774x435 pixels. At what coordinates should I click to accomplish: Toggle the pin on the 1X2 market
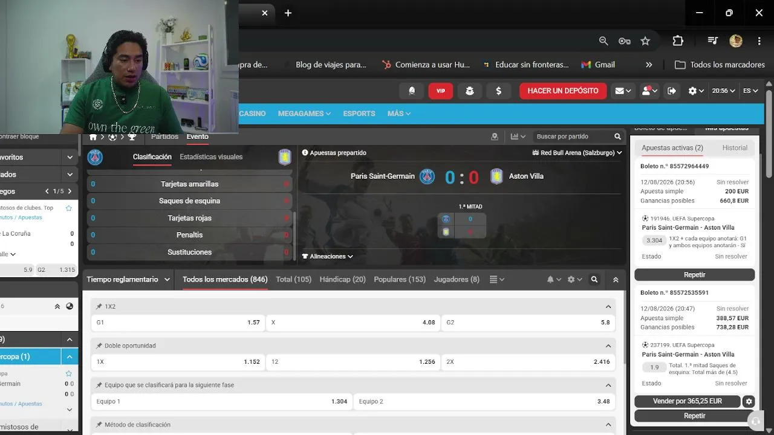coord(99,306)
